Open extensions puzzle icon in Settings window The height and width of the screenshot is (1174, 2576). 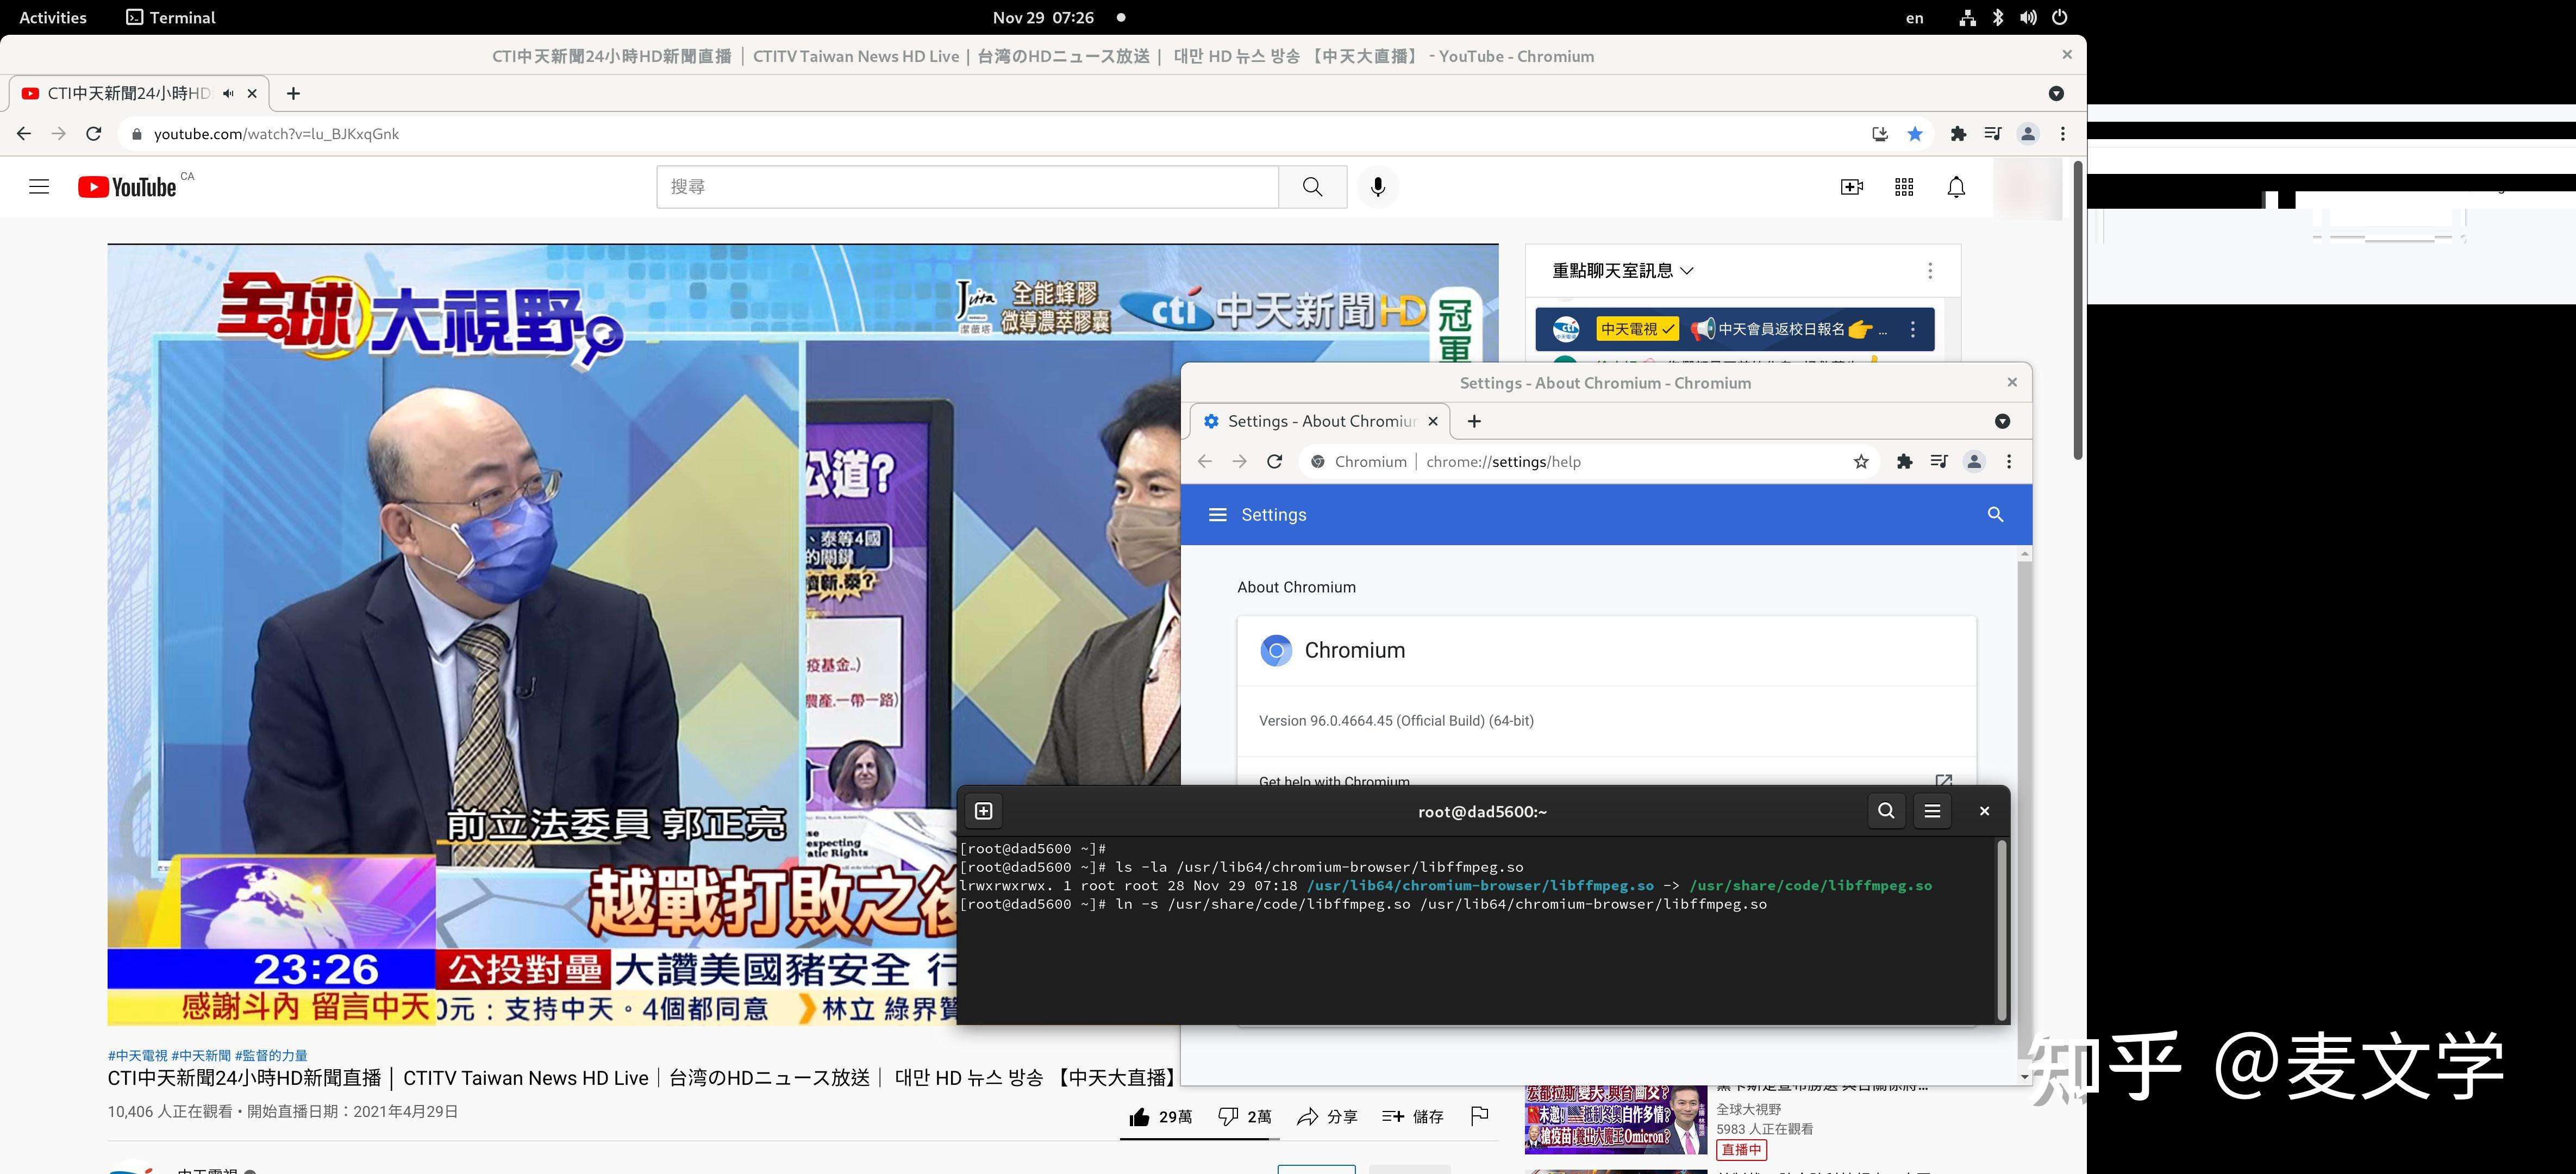coord(1904,461)
